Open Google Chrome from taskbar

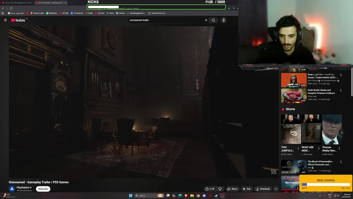198,196
